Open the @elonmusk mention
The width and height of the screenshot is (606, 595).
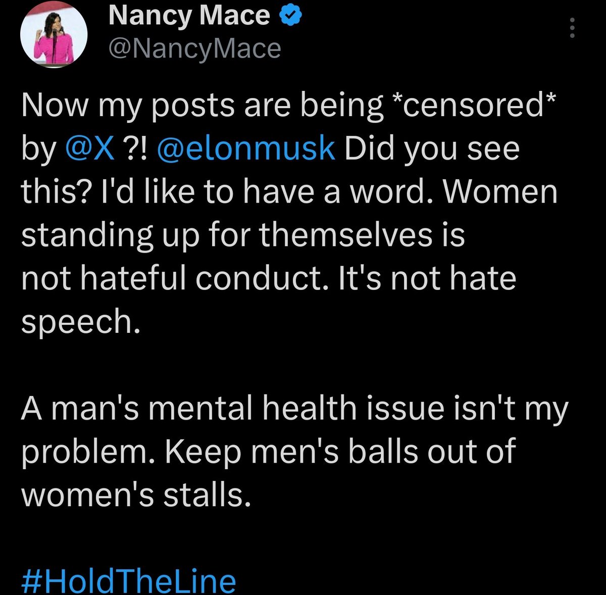pyautogui.click(x=246, y=148)
